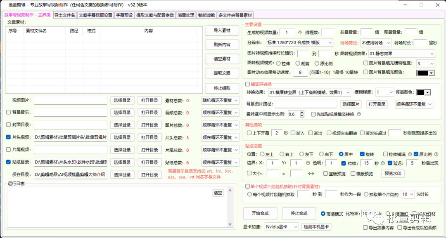Go to the 消重处理 tab
The height and width of the screenshot is (238, 446).
[186, 15]
